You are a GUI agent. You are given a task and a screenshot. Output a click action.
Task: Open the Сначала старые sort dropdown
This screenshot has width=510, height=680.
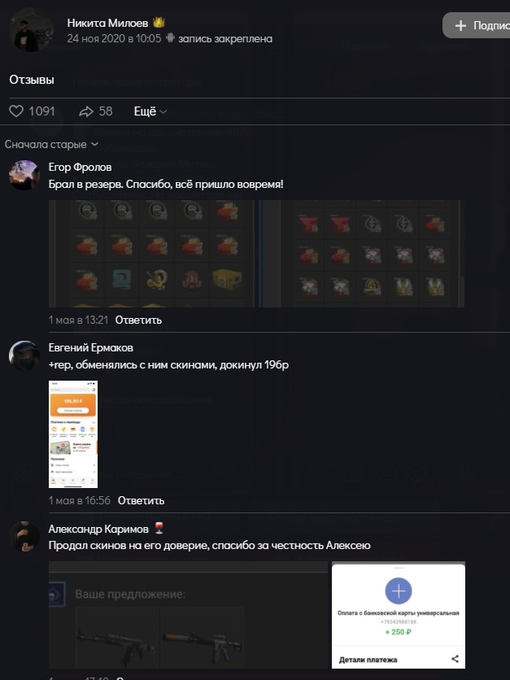[x=51, y=145]
